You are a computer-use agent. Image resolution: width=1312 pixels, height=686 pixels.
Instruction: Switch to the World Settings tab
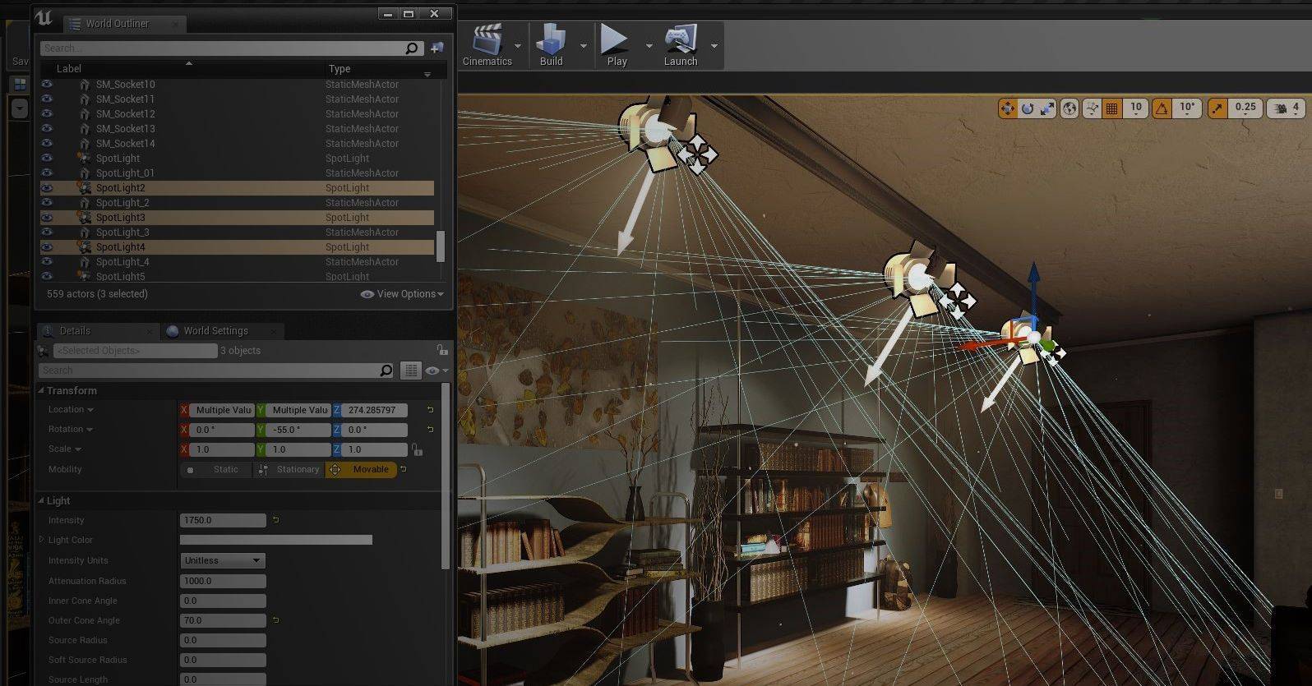pyautogui.click(x=215, y=331)
